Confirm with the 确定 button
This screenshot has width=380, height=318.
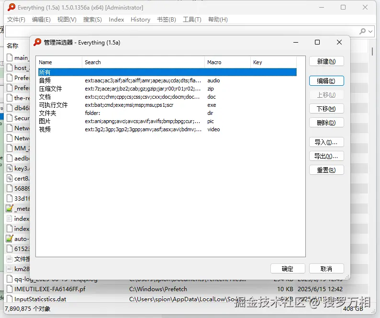tap(288, 269)
